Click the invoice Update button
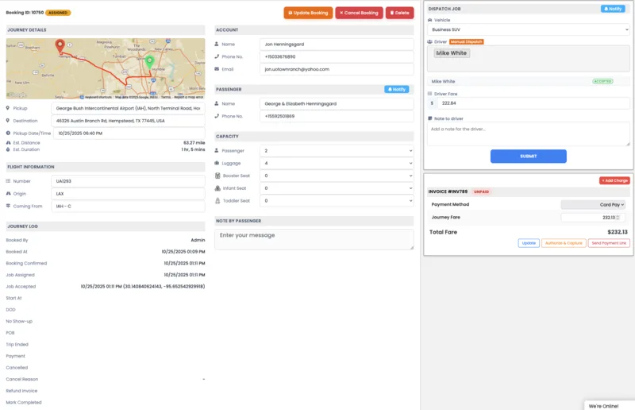Screen dimensions: 635x410 tap(529, 243)
